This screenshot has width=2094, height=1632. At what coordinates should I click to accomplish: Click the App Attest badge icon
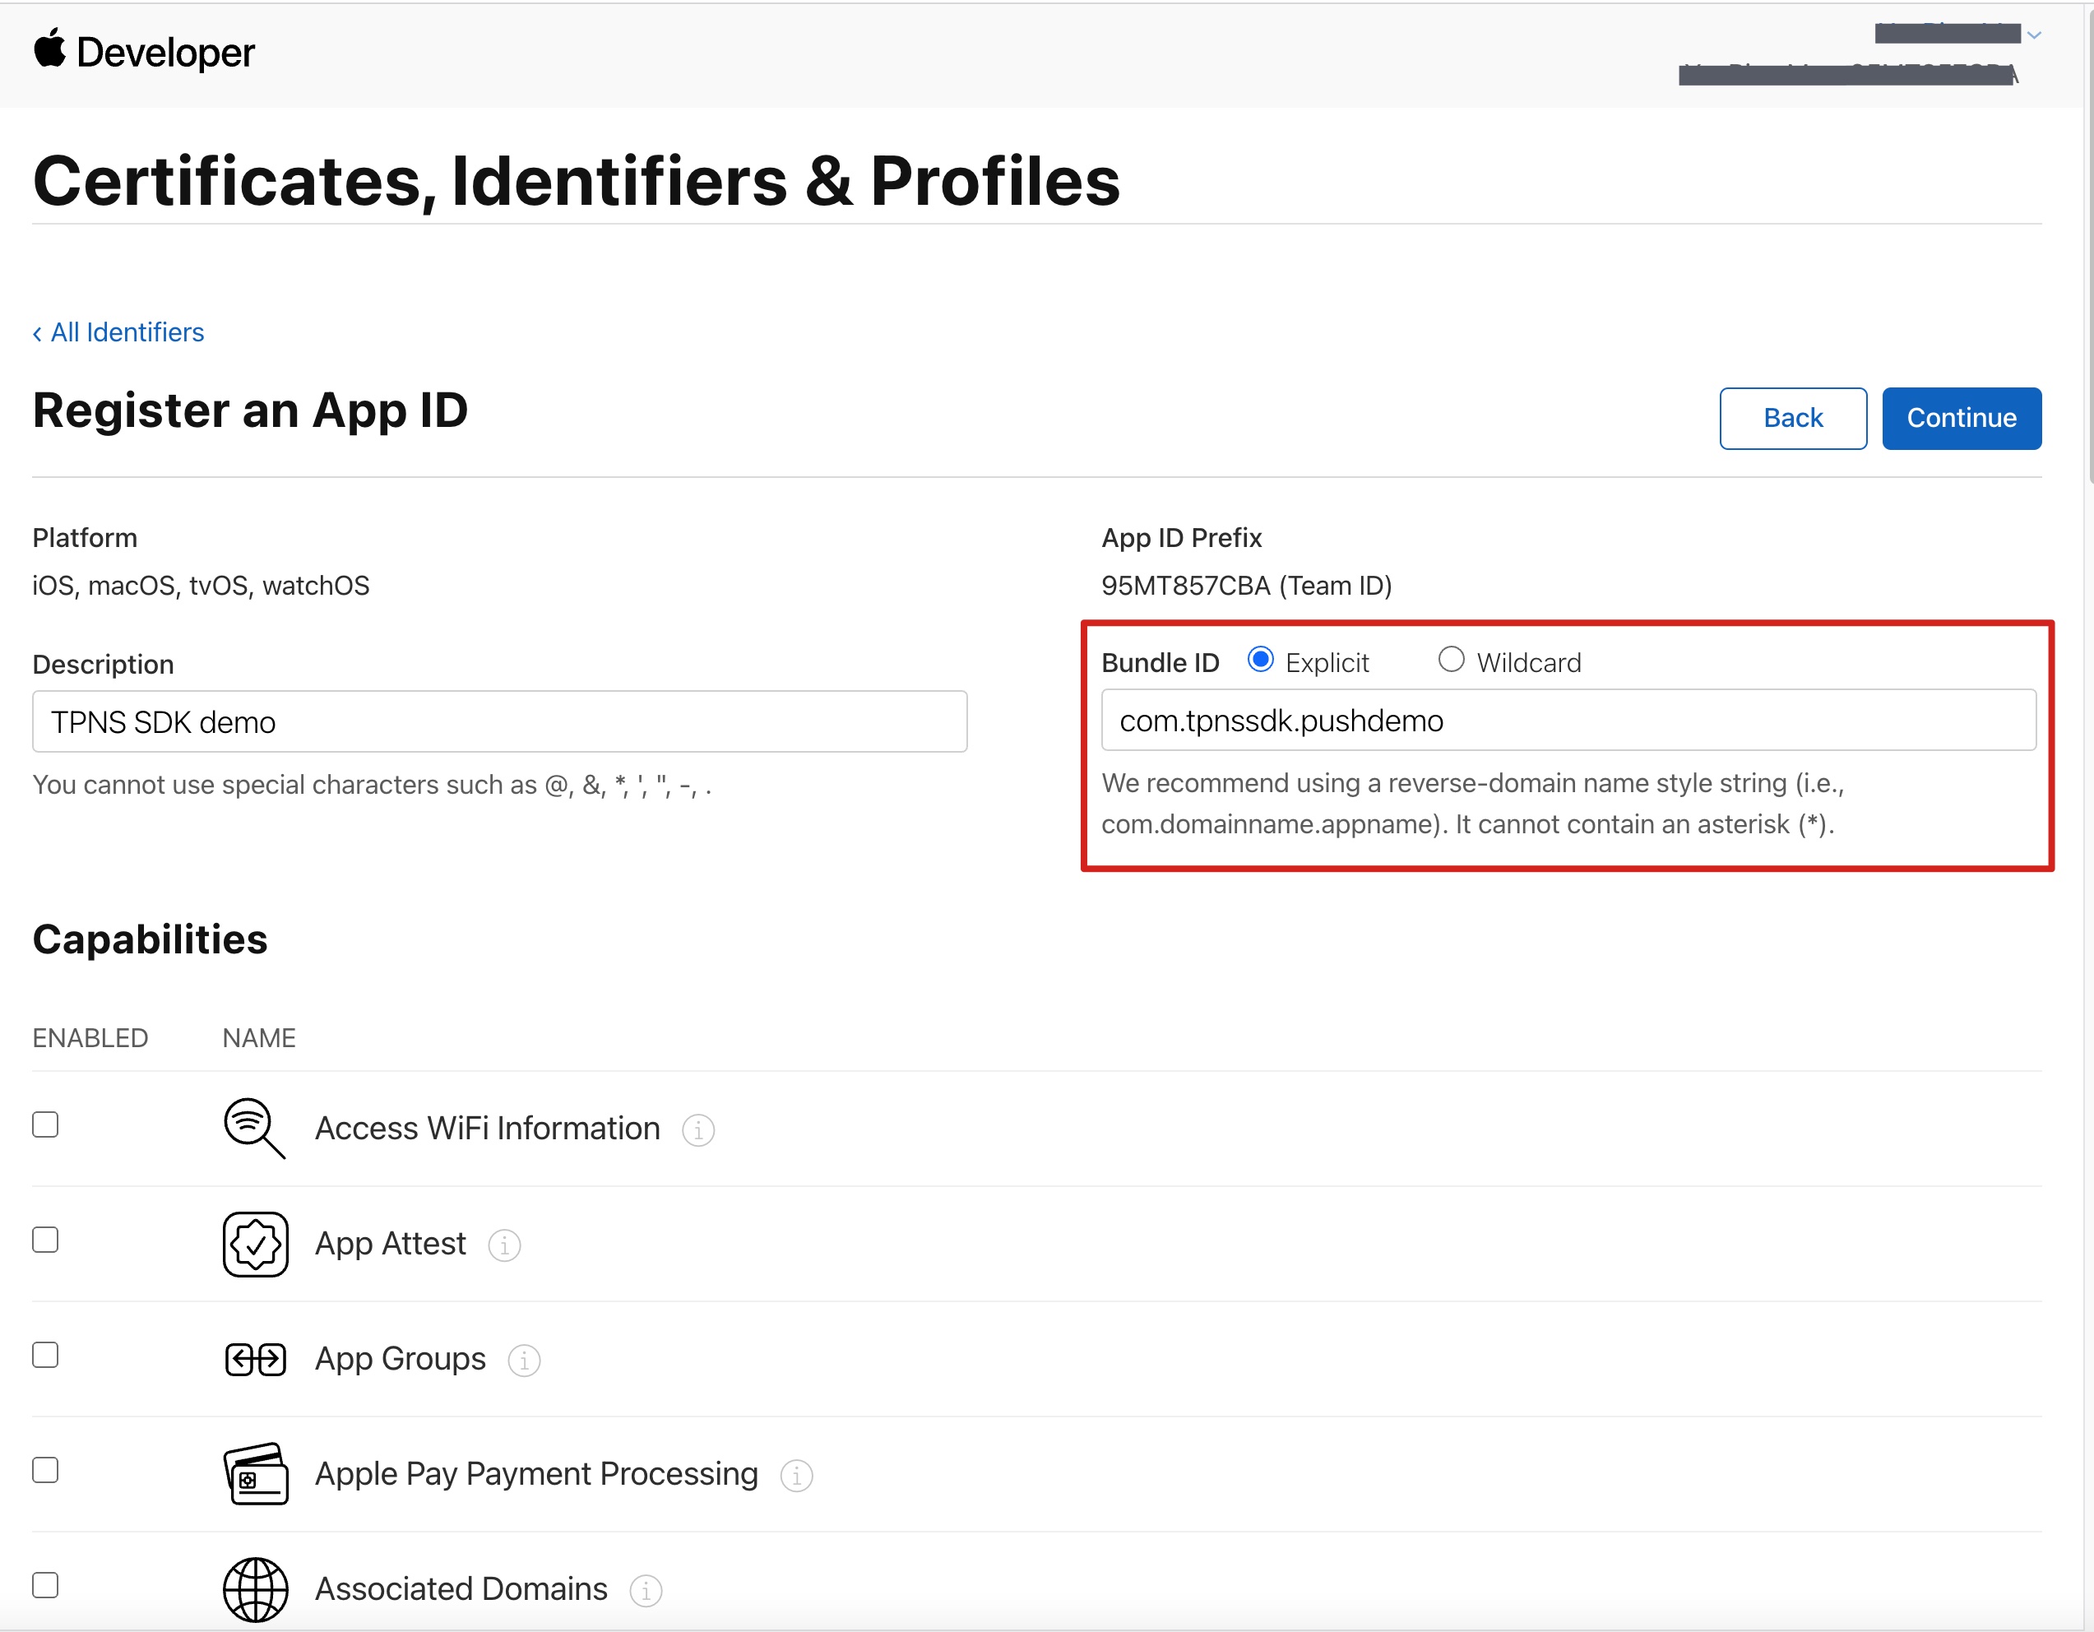[x=255, y=1244]
